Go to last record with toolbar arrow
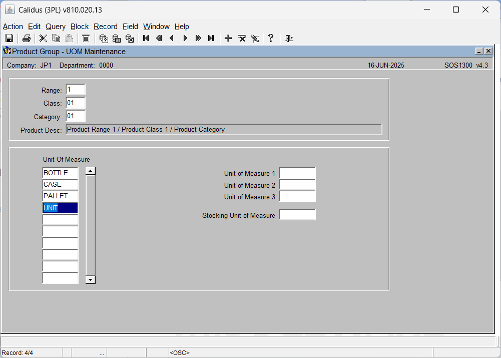The image size is (501, 358). (x=211, y=39)
